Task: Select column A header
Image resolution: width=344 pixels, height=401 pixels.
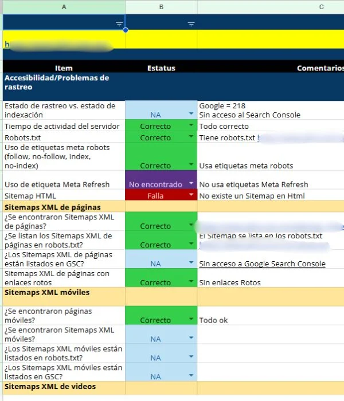Action: click(x=63, y=7)
